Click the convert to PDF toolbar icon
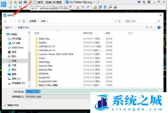This screenshot has height=113, width=168. pyautogui.click(x=30, y=2)
